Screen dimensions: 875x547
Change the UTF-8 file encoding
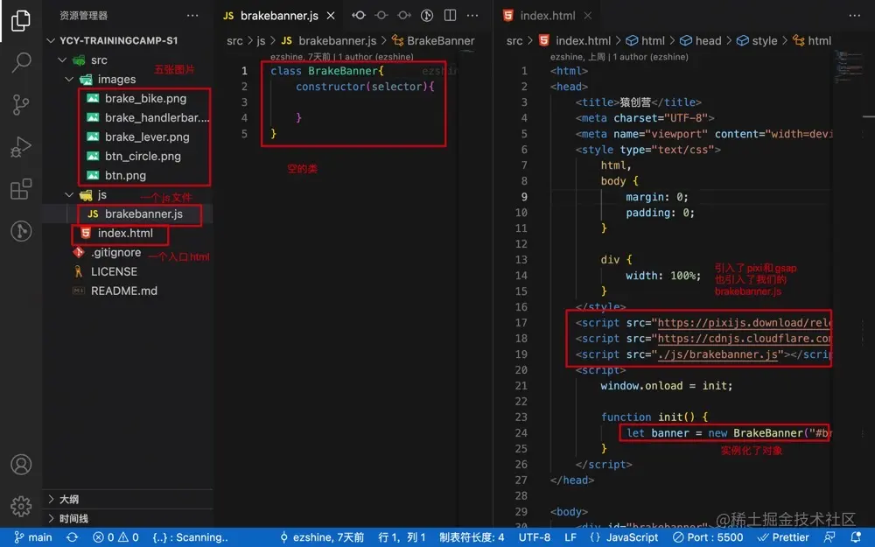(534, 537)
